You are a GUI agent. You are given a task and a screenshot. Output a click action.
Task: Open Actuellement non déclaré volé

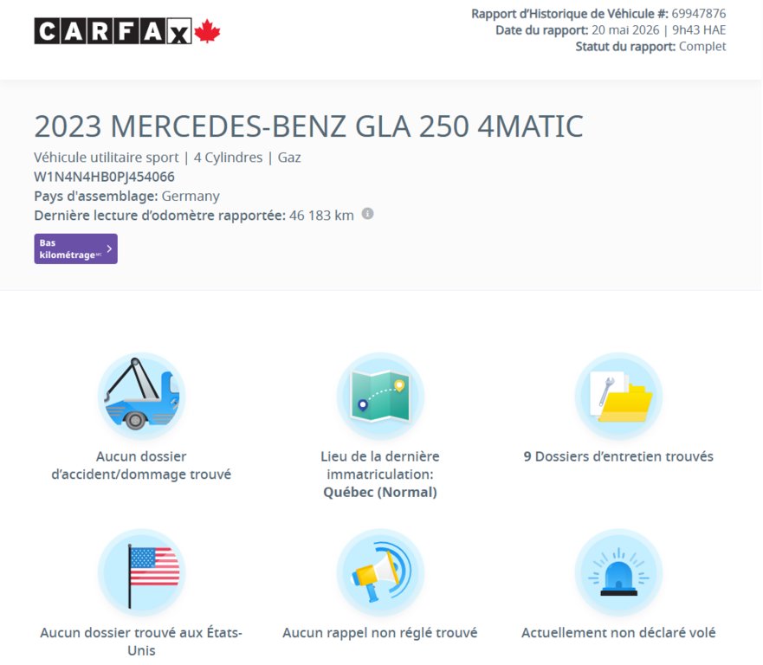point(618,632)
